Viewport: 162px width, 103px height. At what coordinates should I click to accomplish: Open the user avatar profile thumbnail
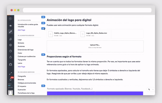click(x=11, y=93)
